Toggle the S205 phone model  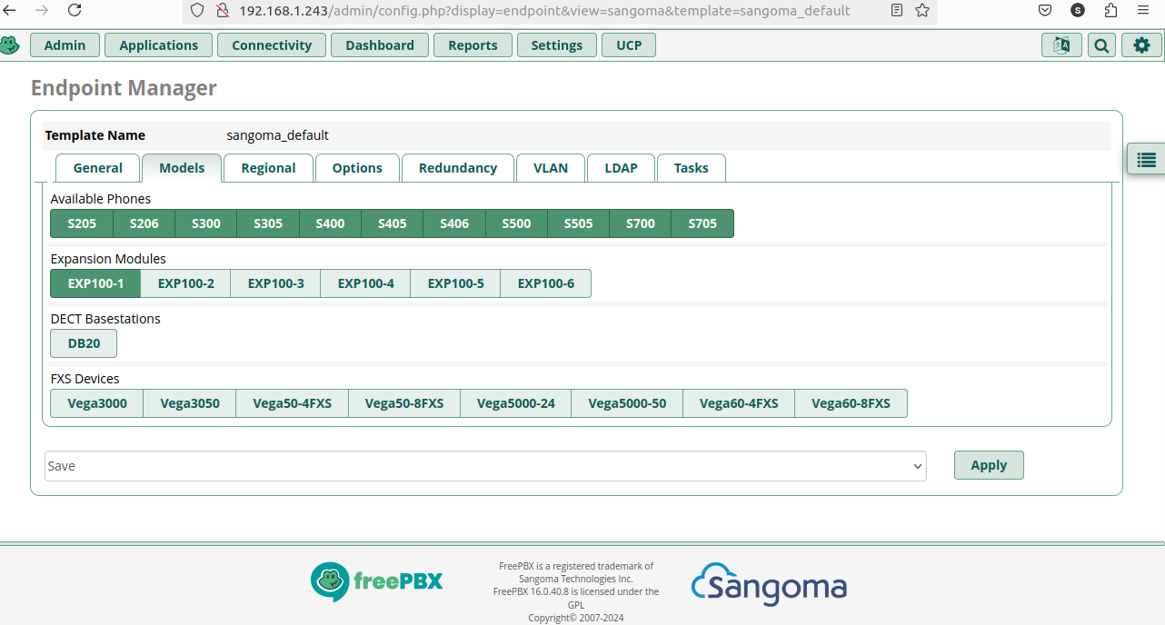(x=81, y=223)
